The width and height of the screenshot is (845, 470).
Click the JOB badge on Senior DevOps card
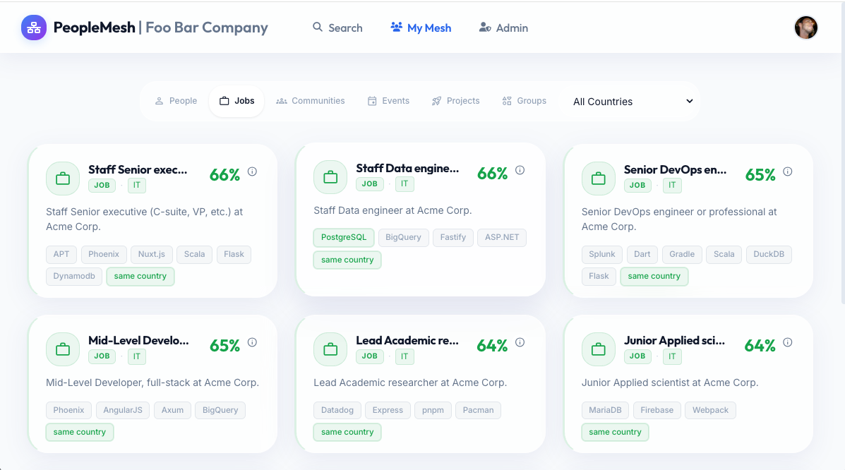tap(637, 186)
